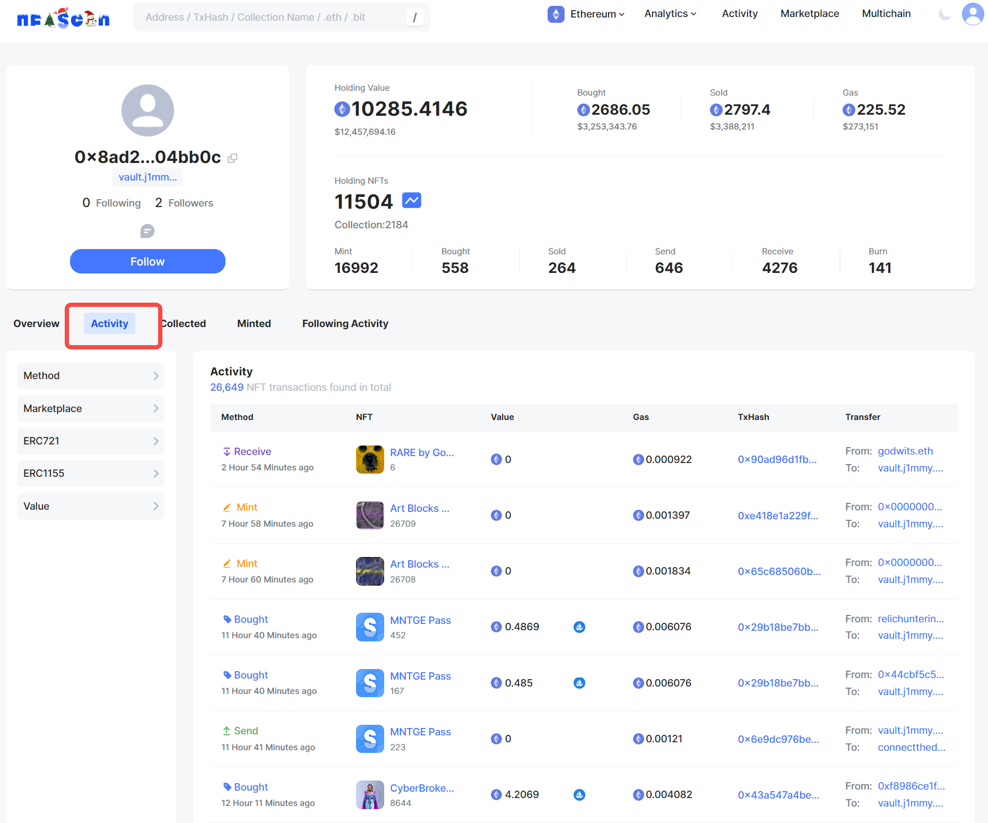Click the address search input field
The image size is (988, 823).
[271, 18]
